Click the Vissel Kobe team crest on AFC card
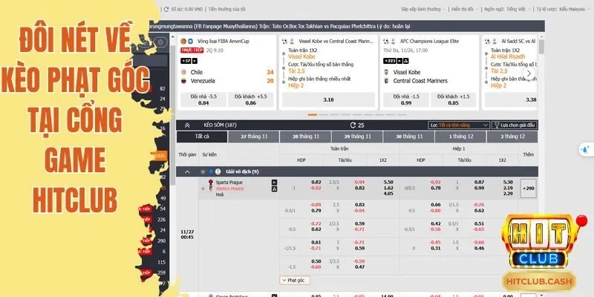594x297 pixels. (x=386, y=72)
